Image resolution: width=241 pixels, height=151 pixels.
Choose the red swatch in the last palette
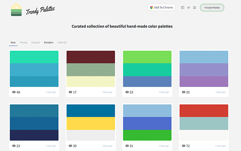click(x=204, y=111)
